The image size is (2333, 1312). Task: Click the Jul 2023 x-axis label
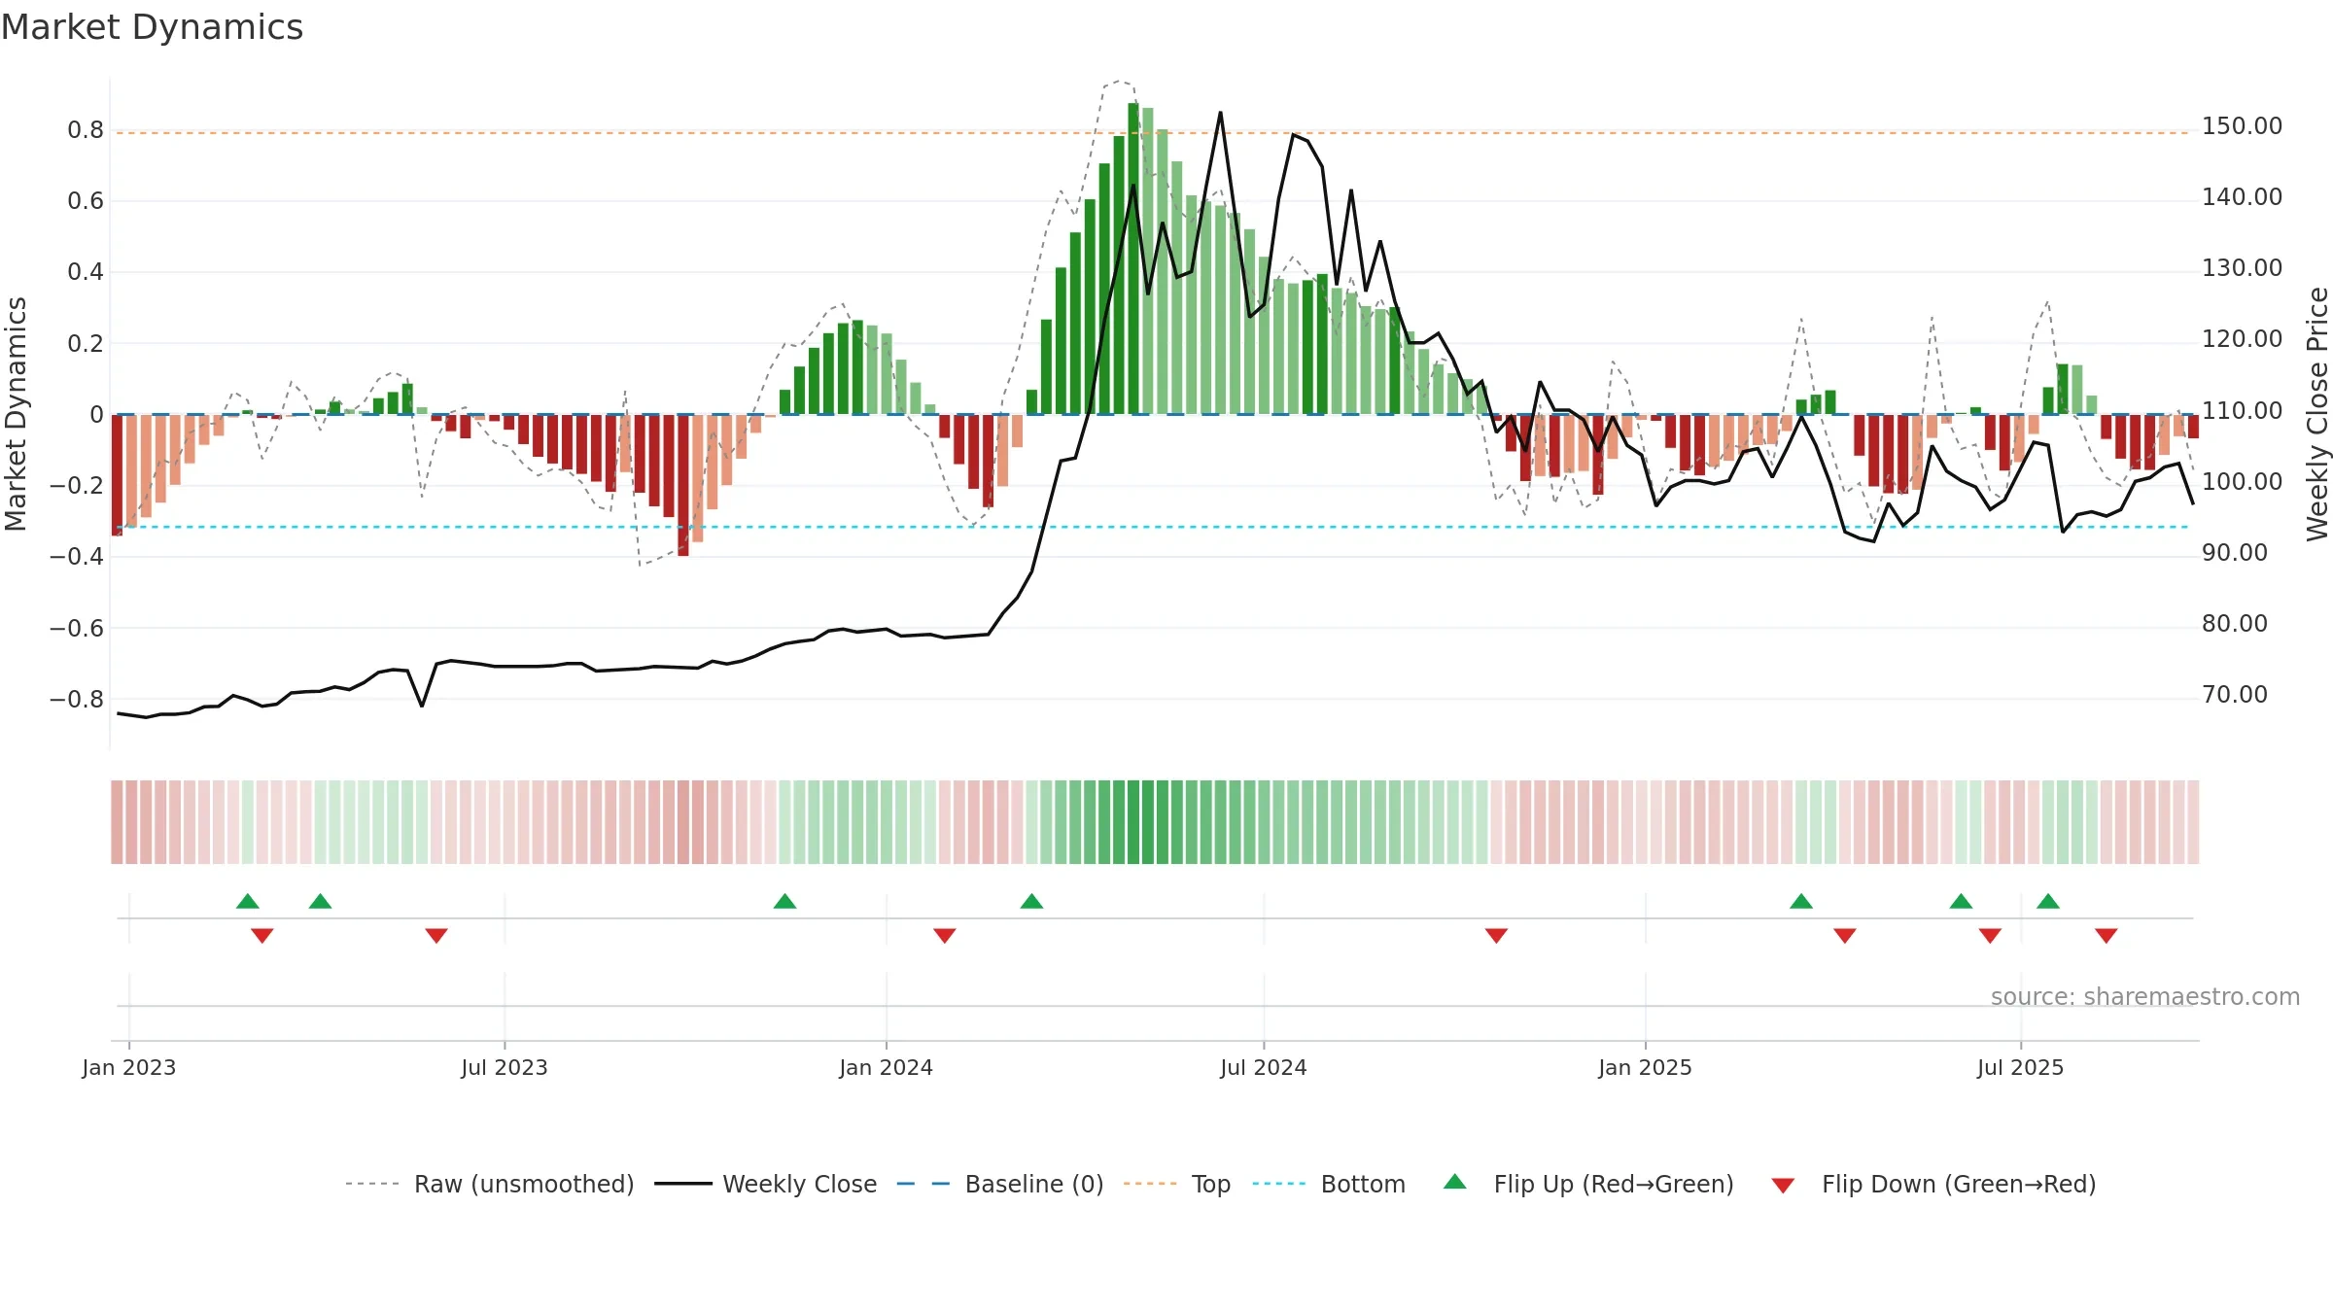tap(505, 1067)
